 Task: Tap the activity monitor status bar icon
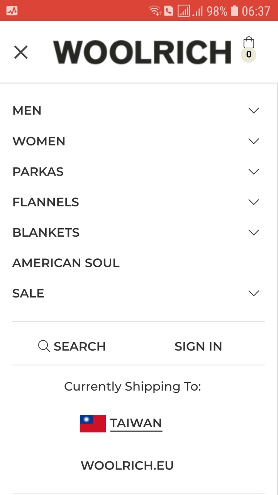point(12,11)
